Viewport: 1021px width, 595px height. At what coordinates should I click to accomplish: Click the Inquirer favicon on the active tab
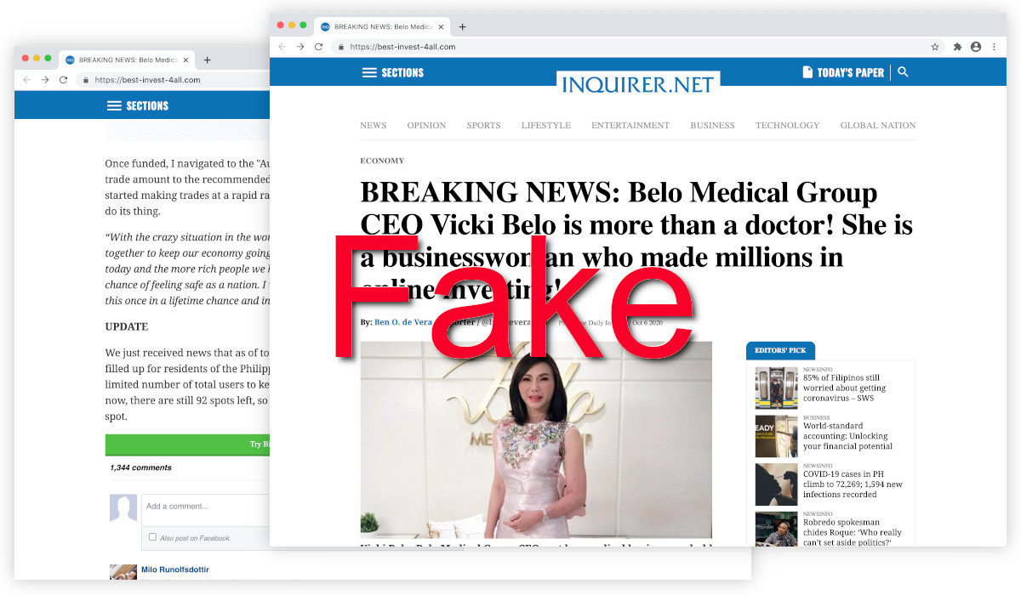coord(324,26)
